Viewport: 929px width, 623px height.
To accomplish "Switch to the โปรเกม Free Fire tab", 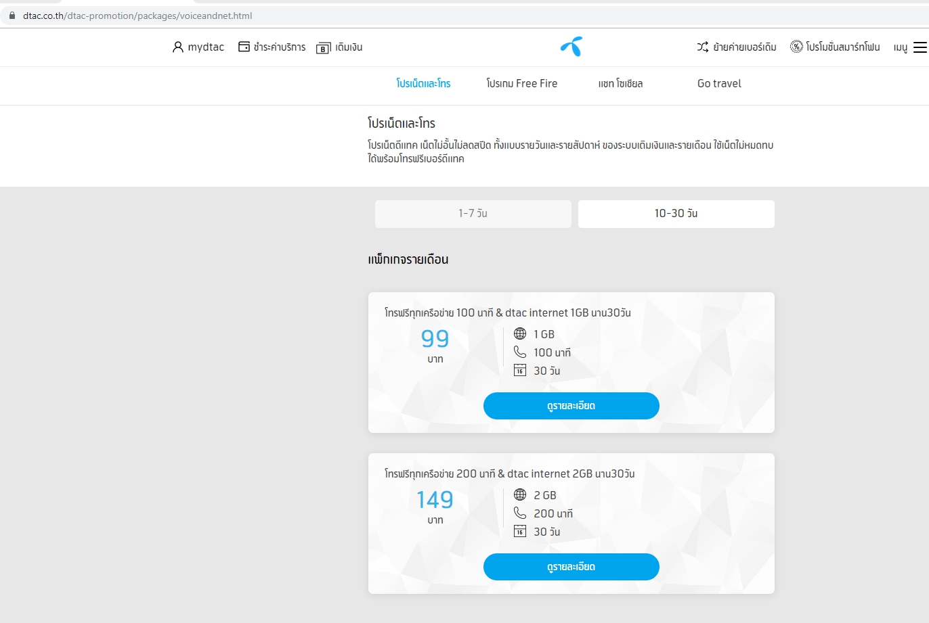I will [x=522, y=84].
